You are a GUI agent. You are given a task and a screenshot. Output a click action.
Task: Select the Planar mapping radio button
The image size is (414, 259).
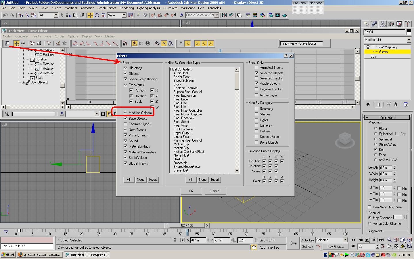(375, 129)
